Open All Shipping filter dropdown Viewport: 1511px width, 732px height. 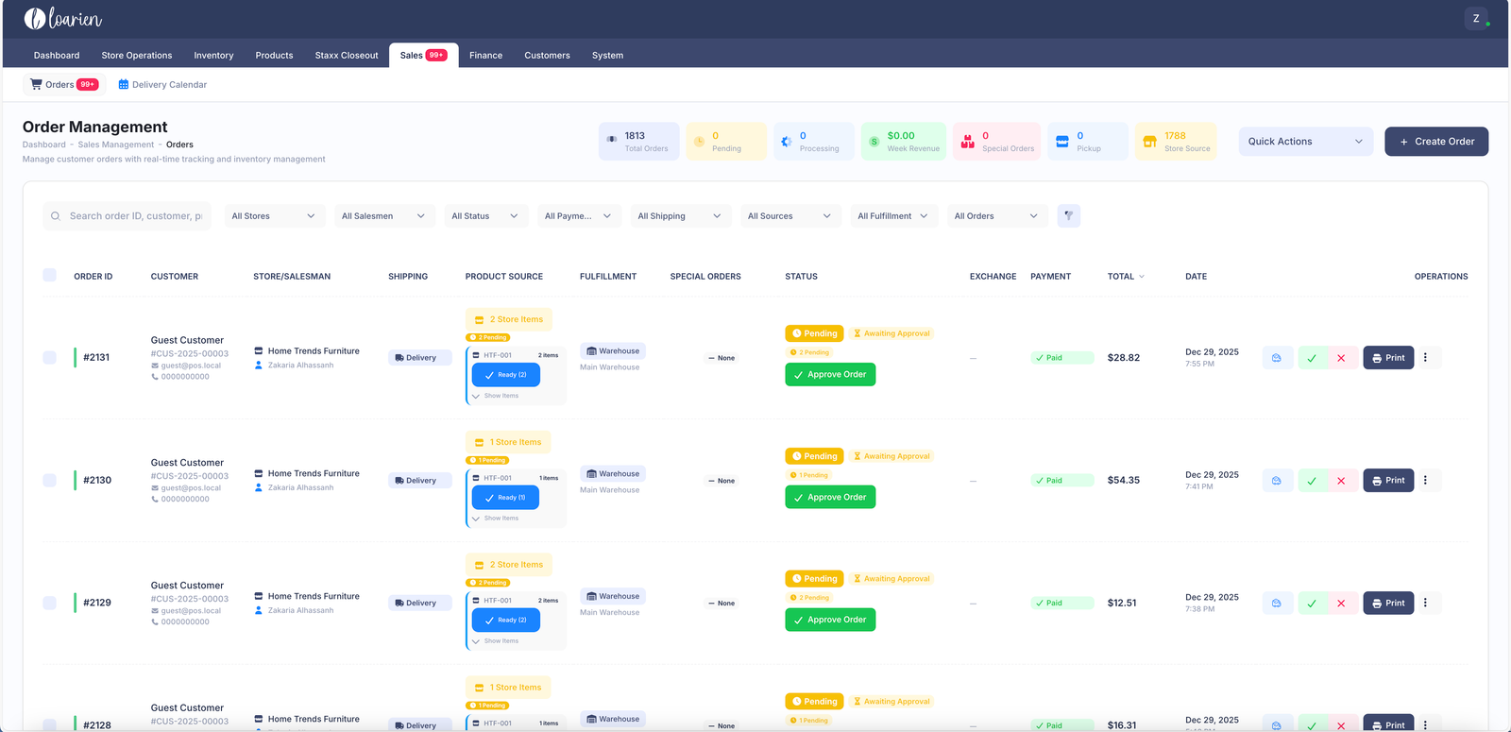(681, 216)
